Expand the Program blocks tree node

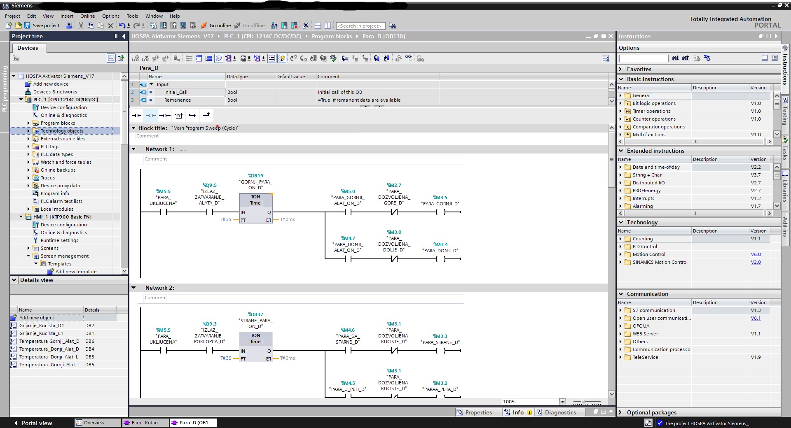click(28, 123)
